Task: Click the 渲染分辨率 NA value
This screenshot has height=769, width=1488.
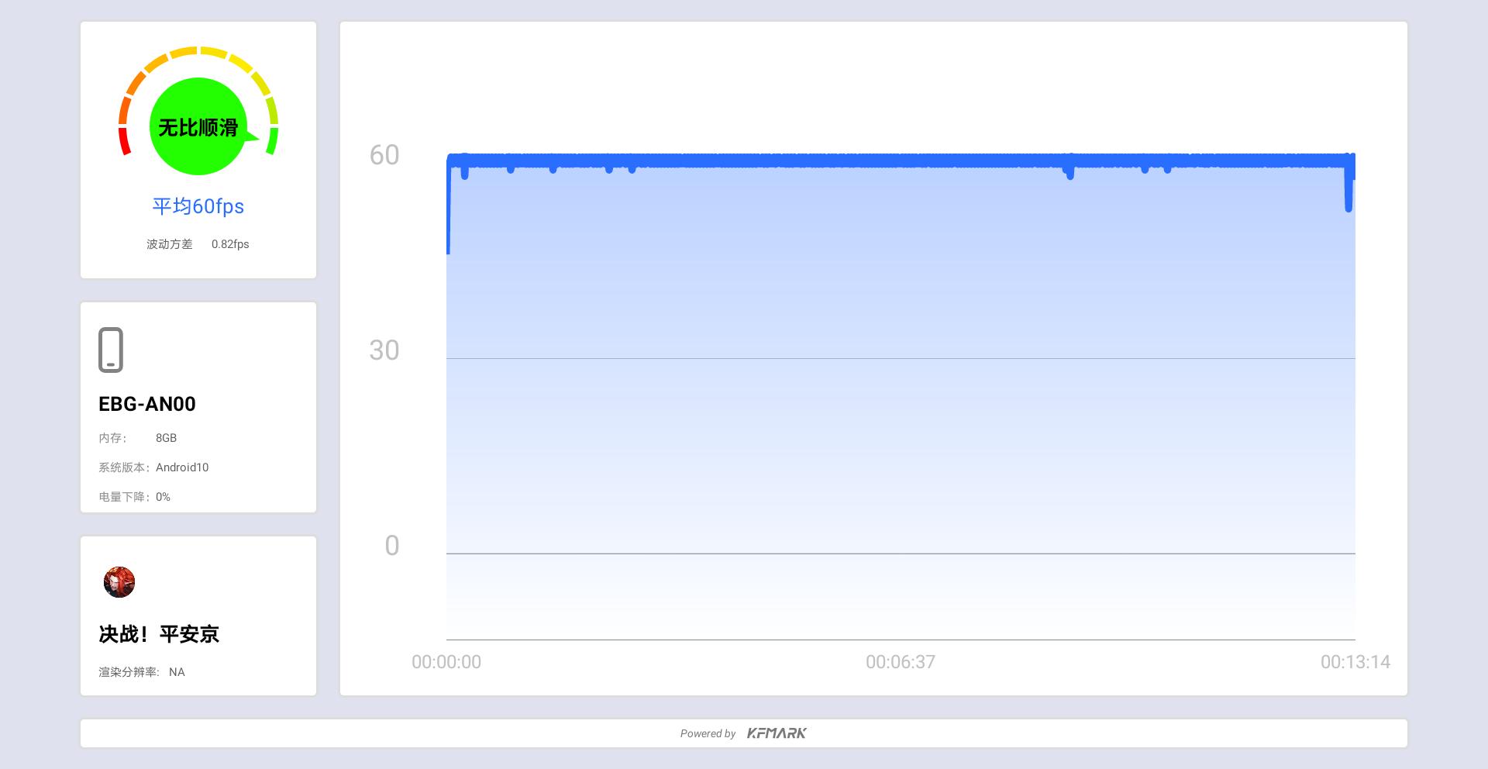Action: click(177, 672)
